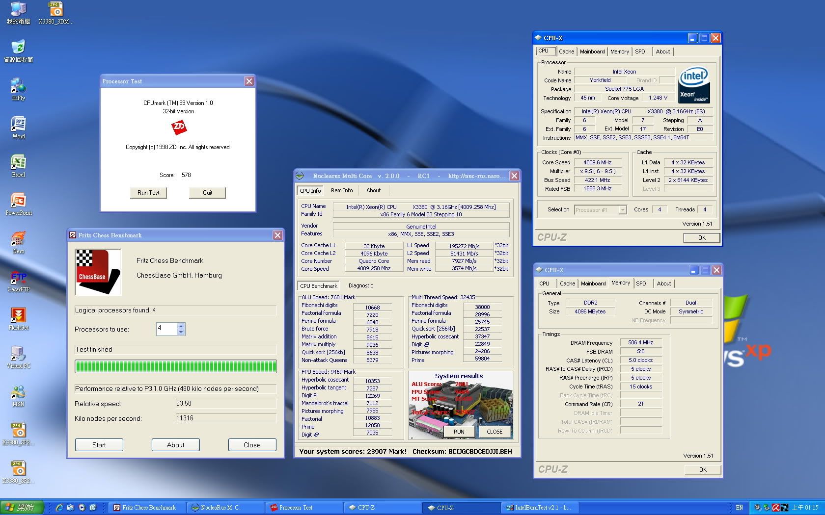
Task: Click Start in Fritz Chess Benchmark
Action: 99,445
